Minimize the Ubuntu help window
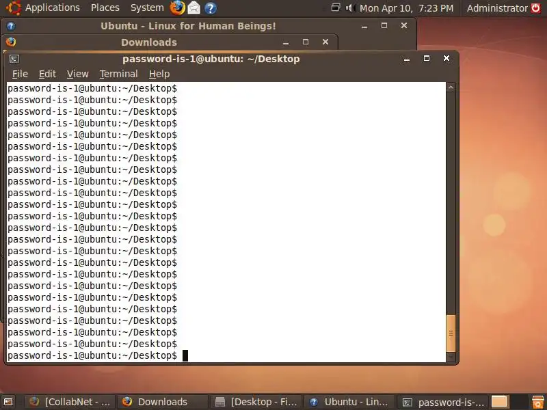The width and height of the screenshot is (547, 410). click(364, 27)
